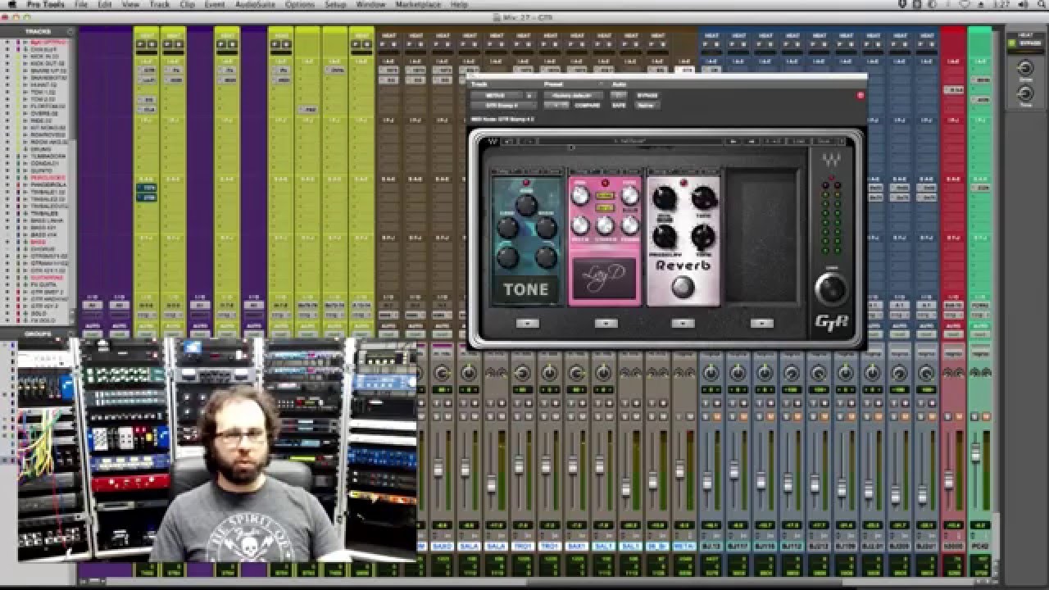Select the KICK IN track in track list
Viewport: 1049px width, 590px height.
(43, 55)
